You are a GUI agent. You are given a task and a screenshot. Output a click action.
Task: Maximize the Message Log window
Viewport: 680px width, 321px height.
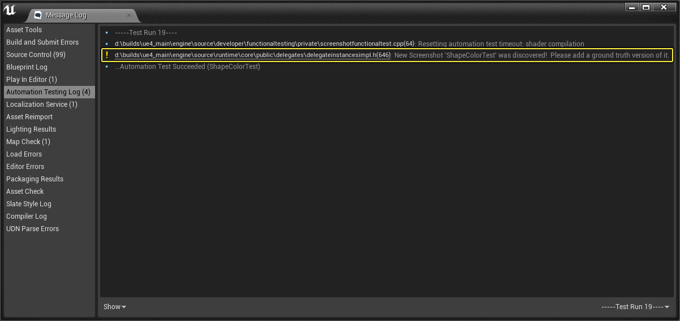coord(645,7)
